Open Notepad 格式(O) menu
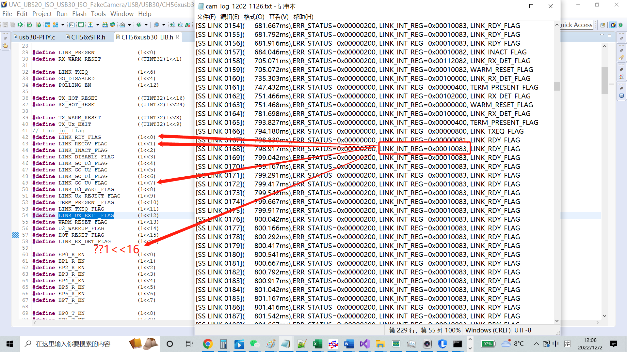This screenshot has height=352, width=627. (254, 17)
